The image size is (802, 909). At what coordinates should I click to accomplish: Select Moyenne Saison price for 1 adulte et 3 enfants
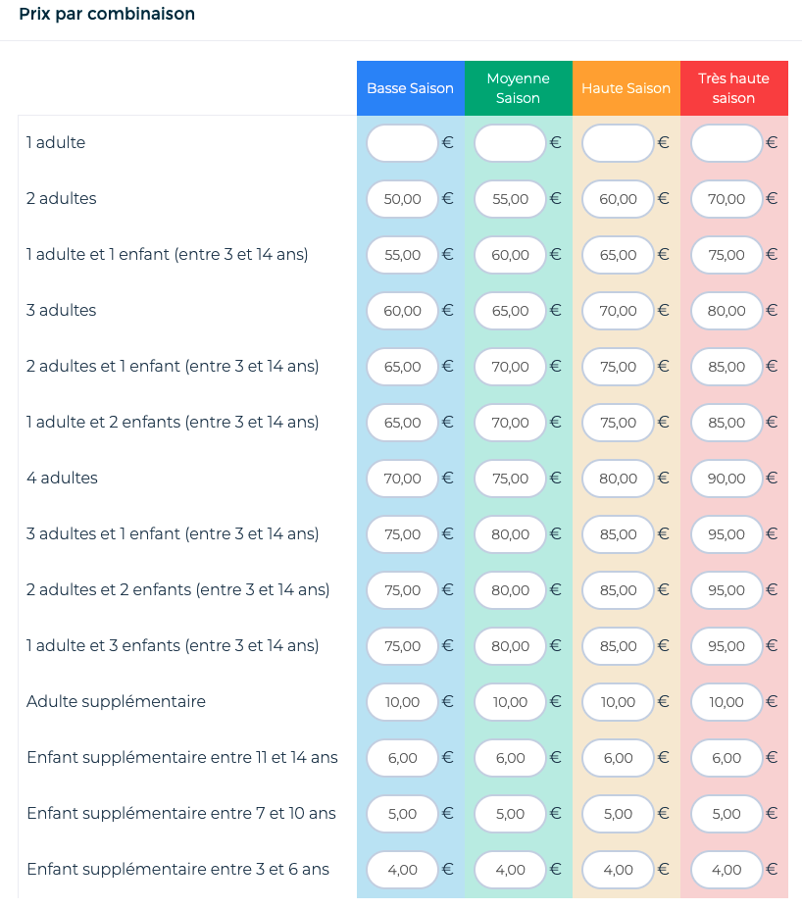[510, 646]
